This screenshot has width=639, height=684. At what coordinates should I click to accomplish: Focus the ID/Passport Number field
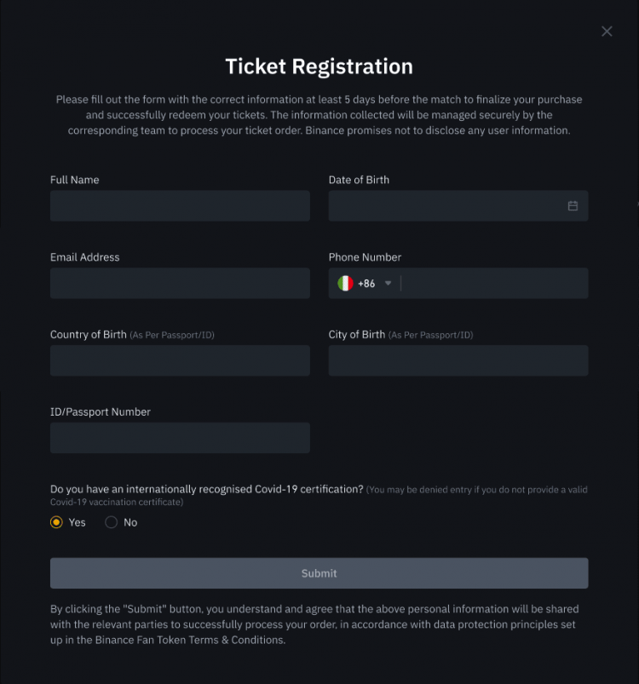pos(180,438)
